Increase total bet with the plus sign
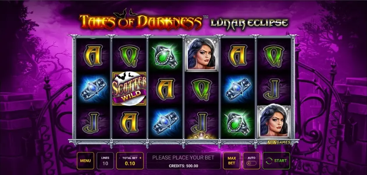Image resolution: width=367 pixels, height=175 pixels. pyautogui.click(x=141, y=158)
